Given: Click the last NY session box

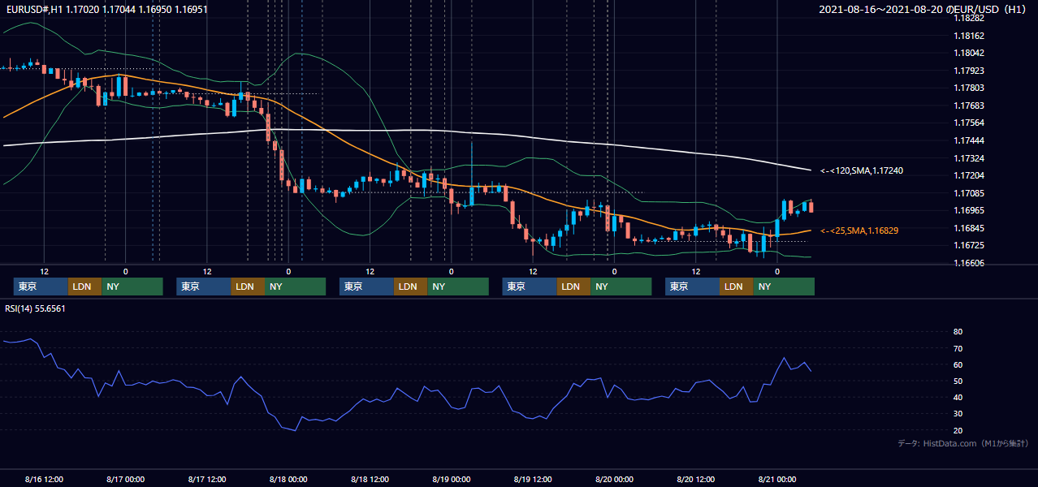Looking at the screenshot, I should click(x=784, y=287).
